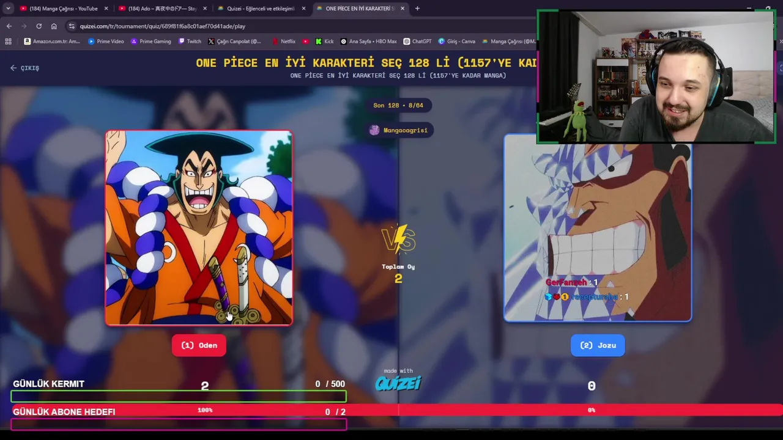Open the browser home page

click(54, 26)
